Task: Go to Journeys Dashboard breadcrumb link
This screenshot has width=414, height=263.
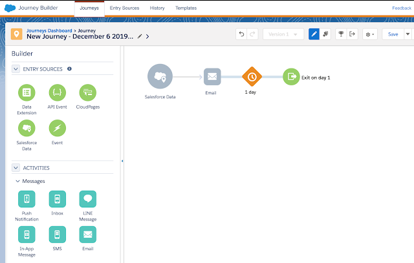Action: click(x=49, y=30)
